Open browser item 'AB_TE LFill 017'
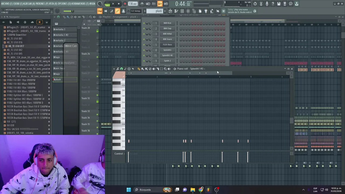Image resolution: width=345 pixels, height=194 pixels. click(16, 46)
